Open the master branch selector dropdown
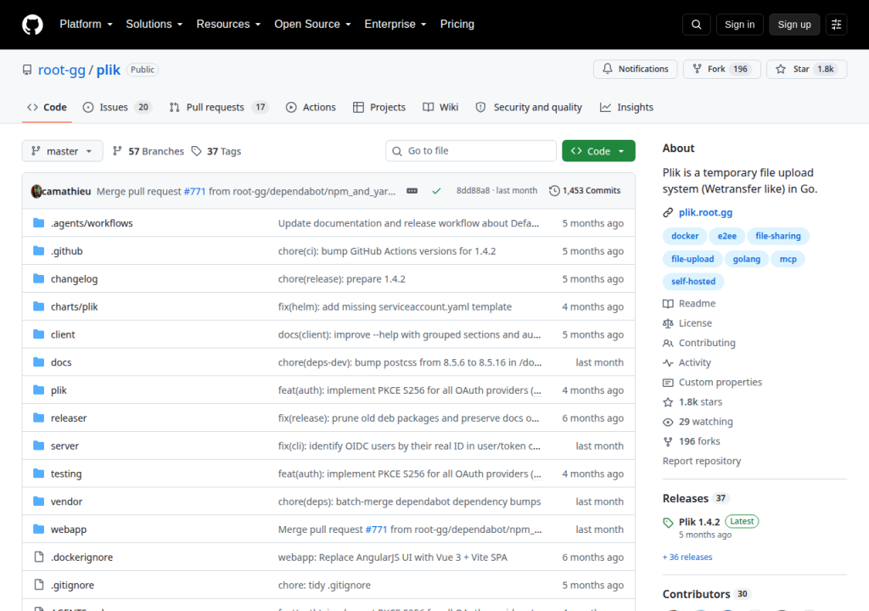 [62, 151]
